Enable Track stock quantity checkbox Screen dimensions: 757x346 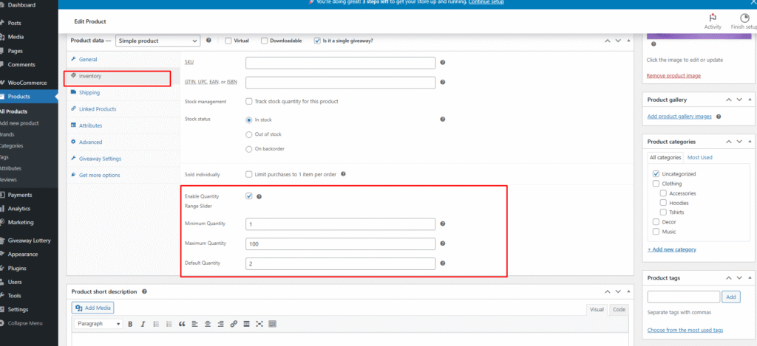coord(249,101)
